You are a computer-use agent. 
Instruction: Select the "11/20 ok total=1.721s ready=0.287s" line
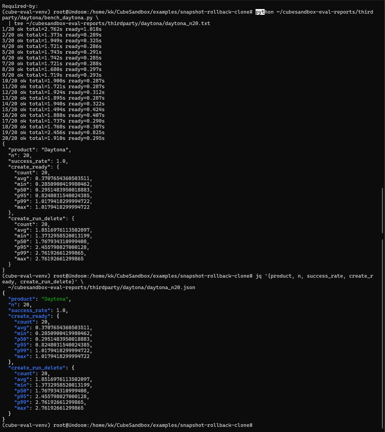(x=53, y=86)
